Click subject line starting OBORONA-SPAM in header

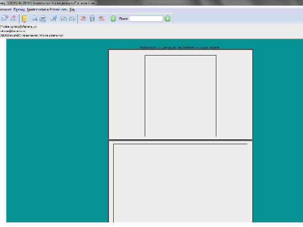tap(32, 35)
